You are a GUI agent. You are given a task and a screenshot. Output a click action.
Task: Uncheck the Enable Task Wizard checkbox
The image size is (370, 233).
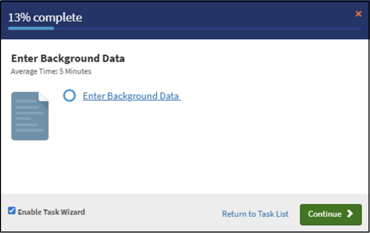[12, 211]
